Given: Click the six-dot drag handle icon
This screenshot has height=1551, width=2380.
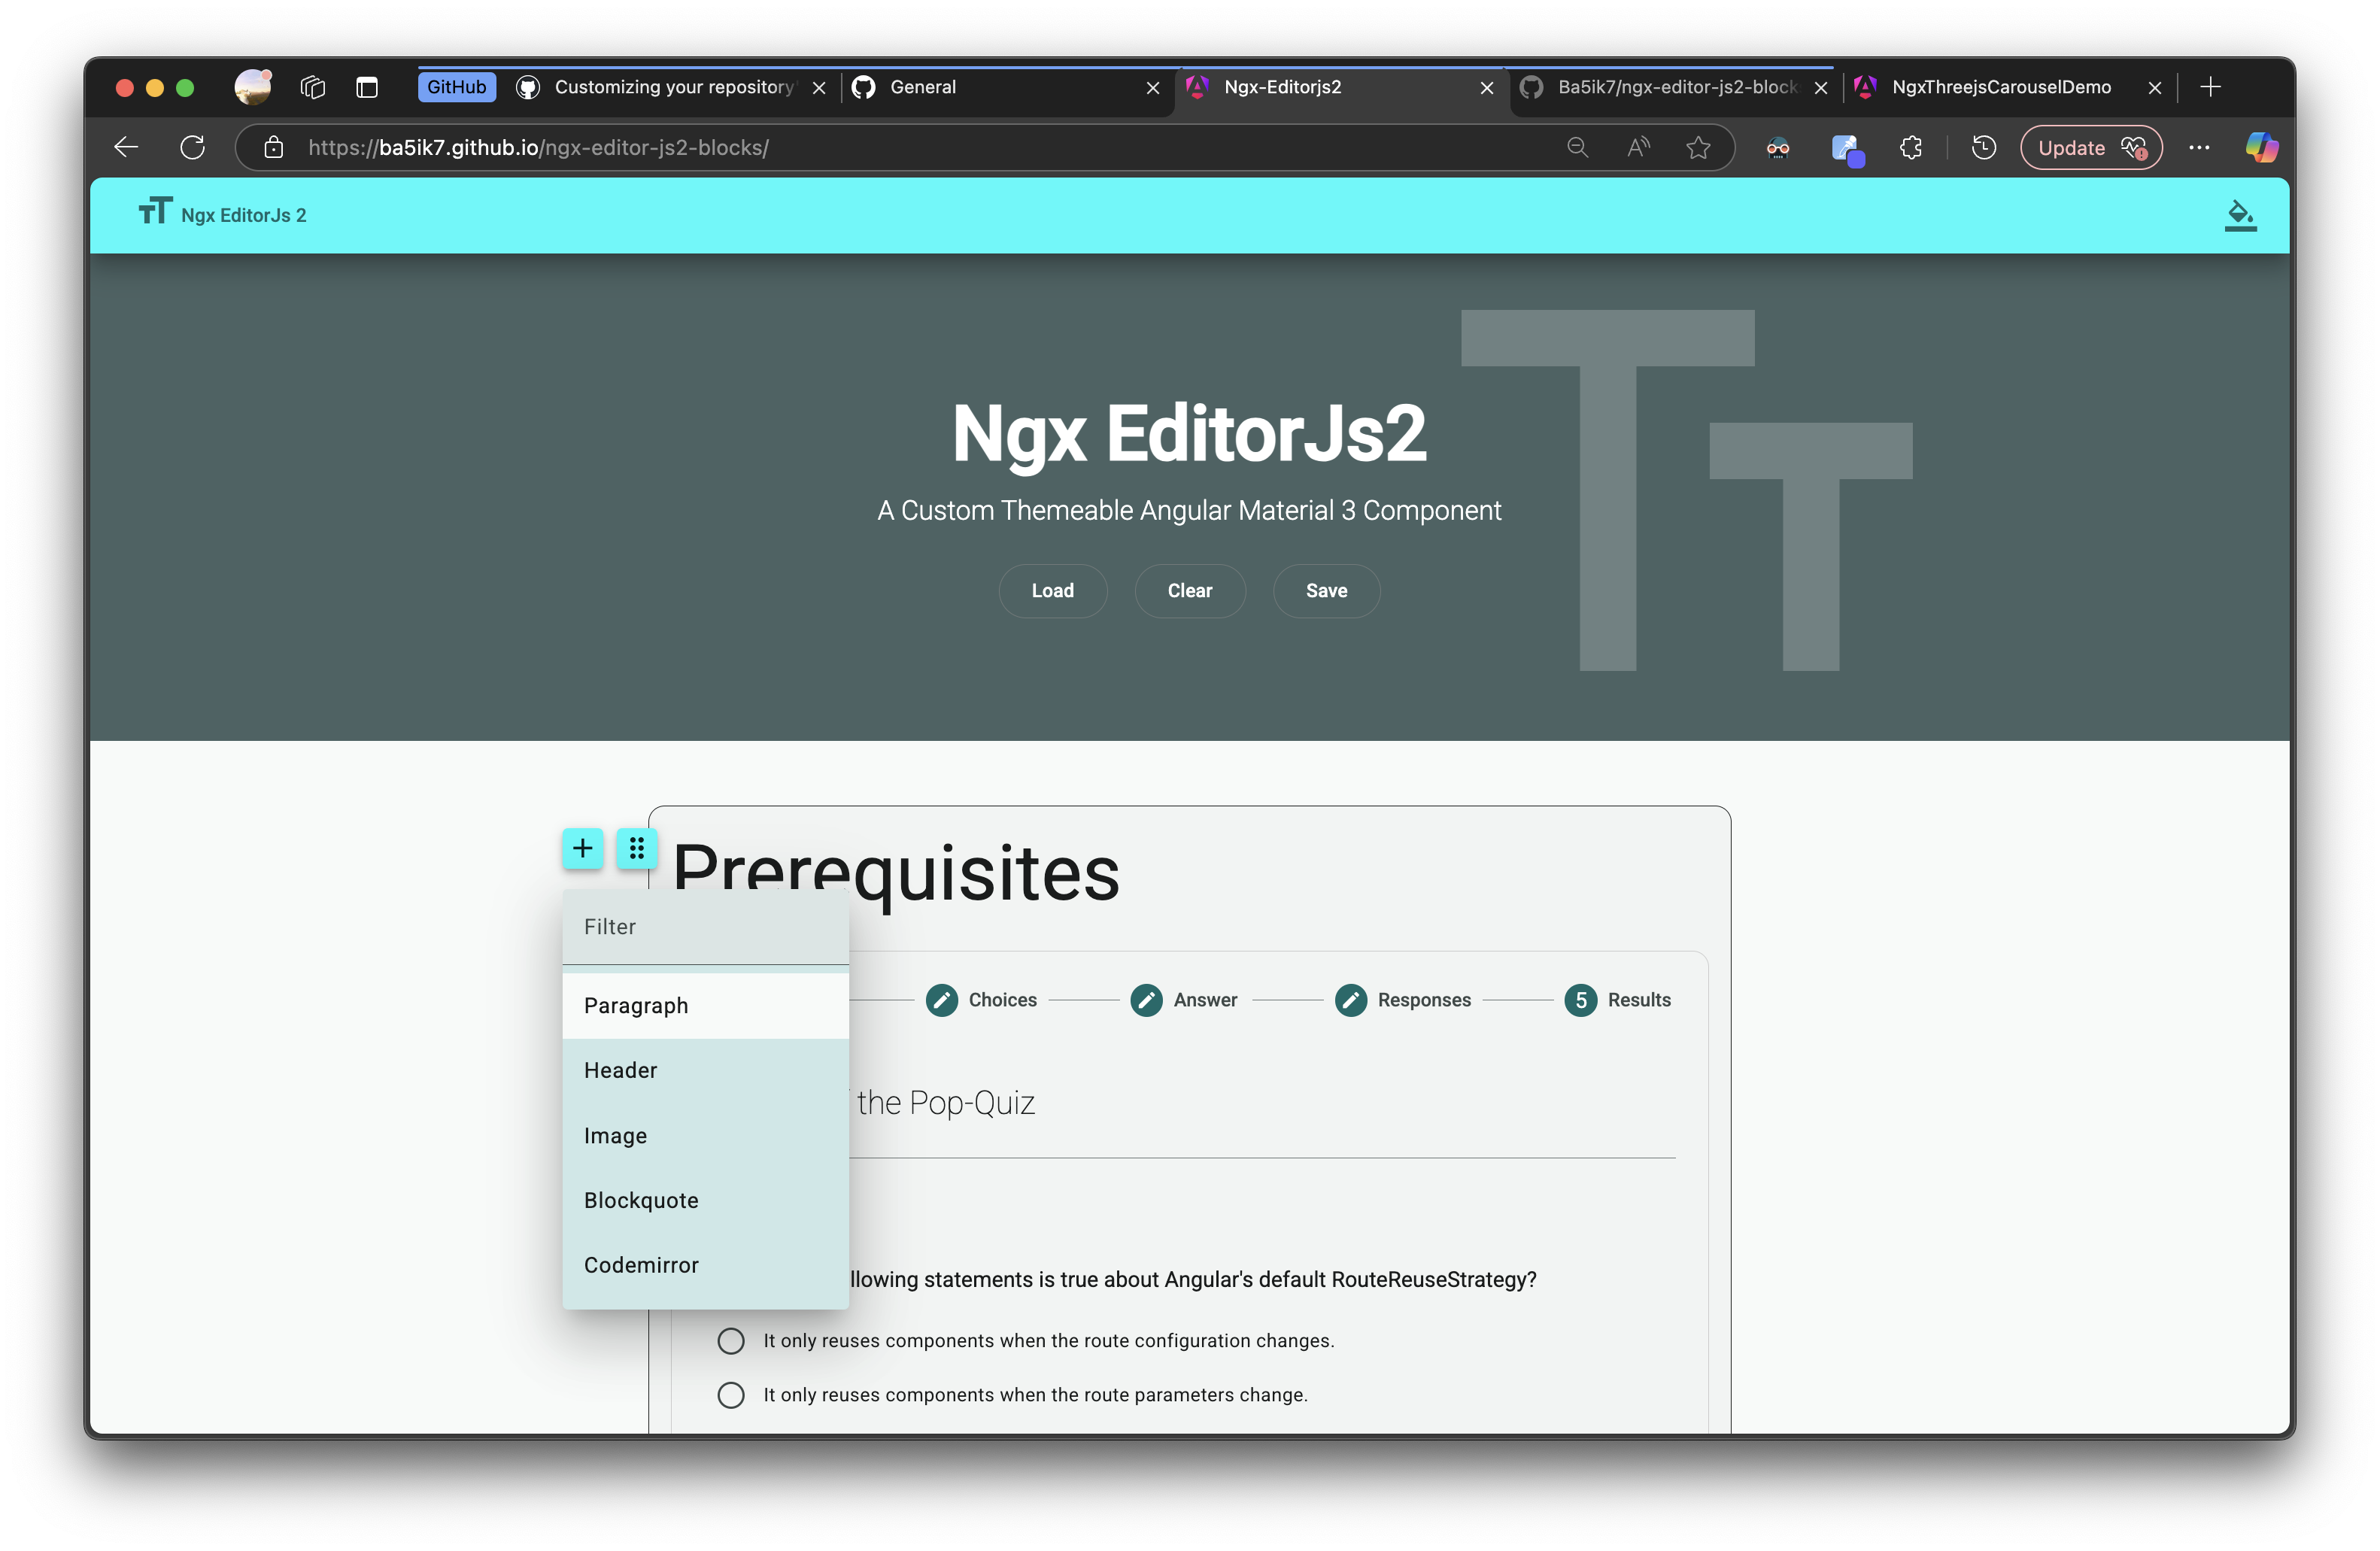Looking at the screenshot, I should (637, 848).
